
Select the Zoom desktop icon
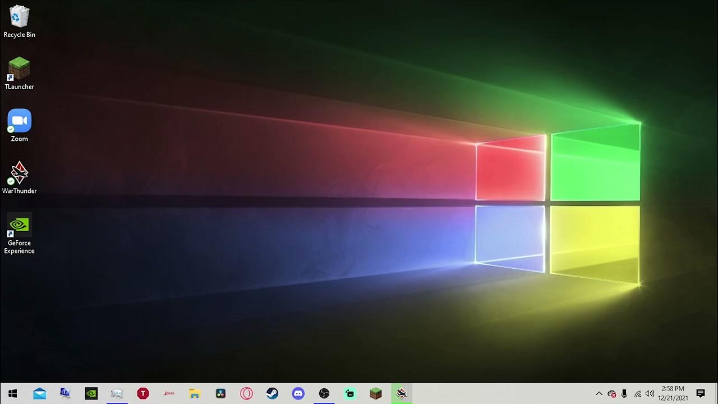[19, 126]
